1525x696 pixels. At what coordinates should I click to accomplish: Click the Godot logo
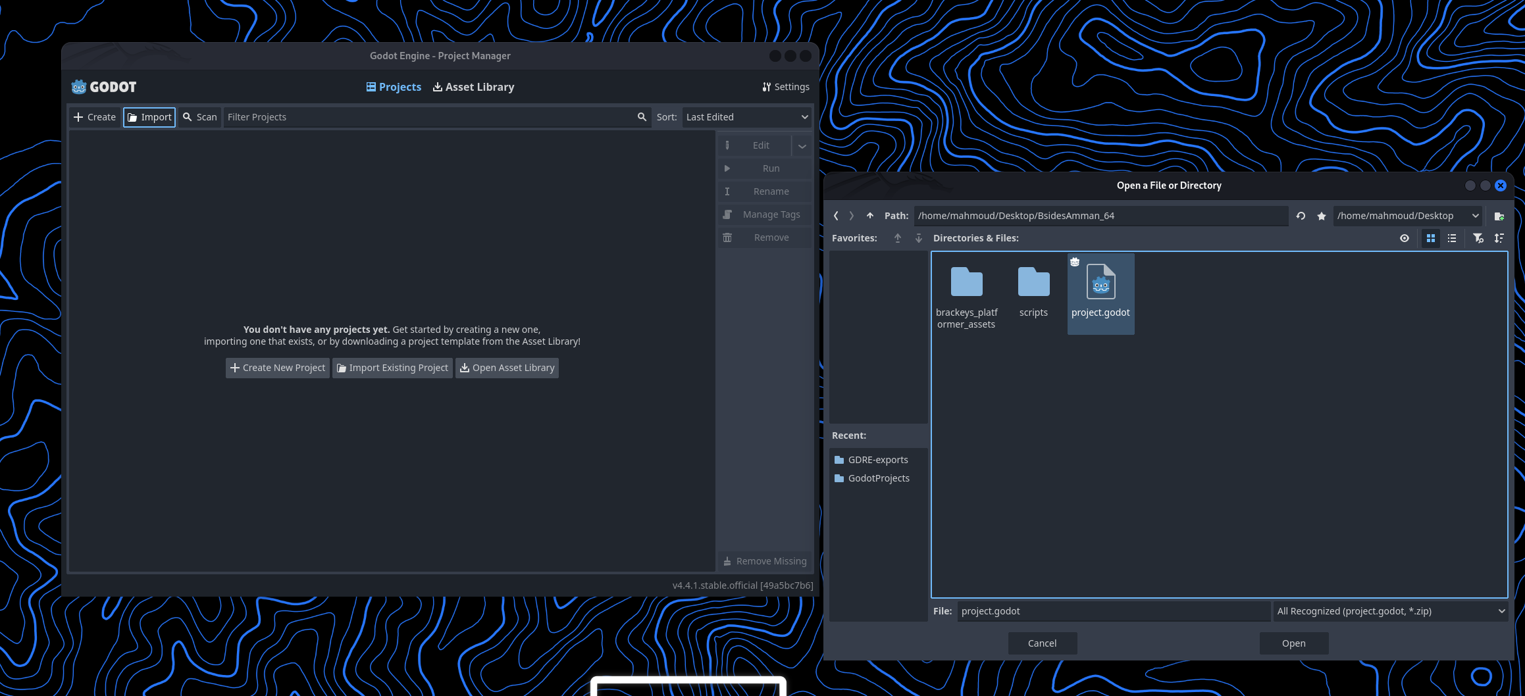[x=104, y=87]
